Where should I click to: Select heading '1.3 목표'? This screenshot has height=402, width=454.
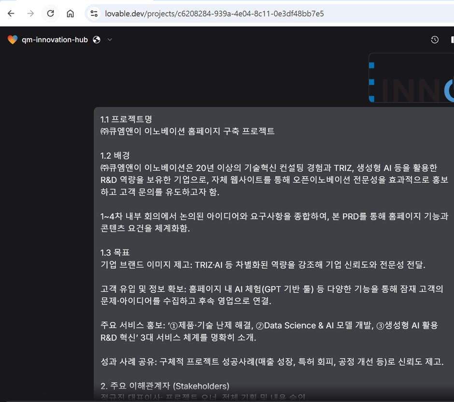[115, 253]
